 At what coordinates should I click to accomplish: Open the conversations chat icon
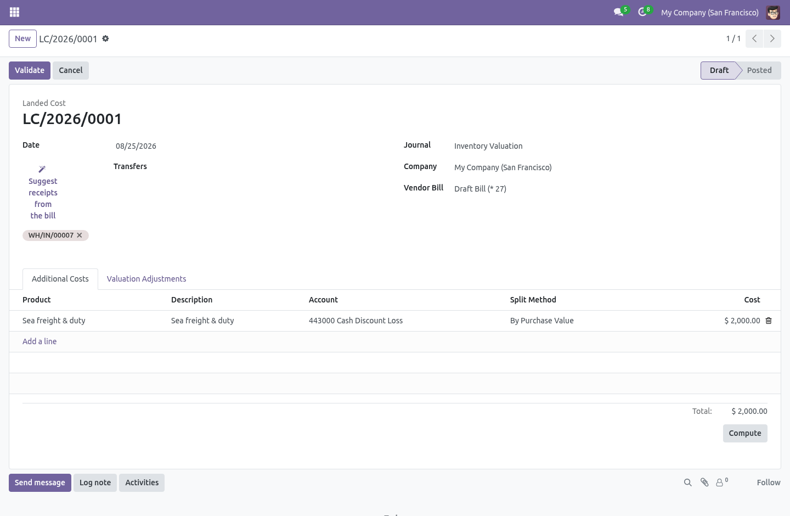(619, 12)
